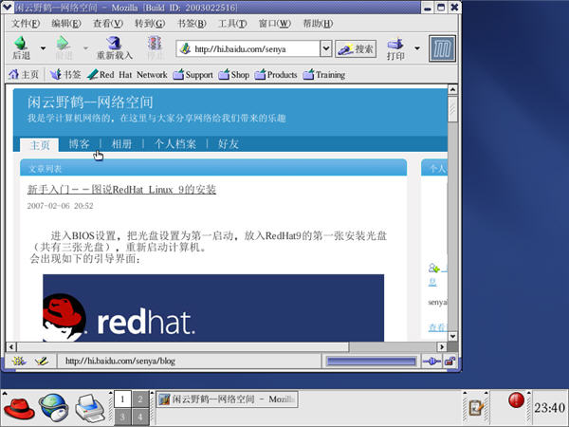Open the 帮助(H) menu
This screenshot has height=427, width=569.
coord(318,24)
